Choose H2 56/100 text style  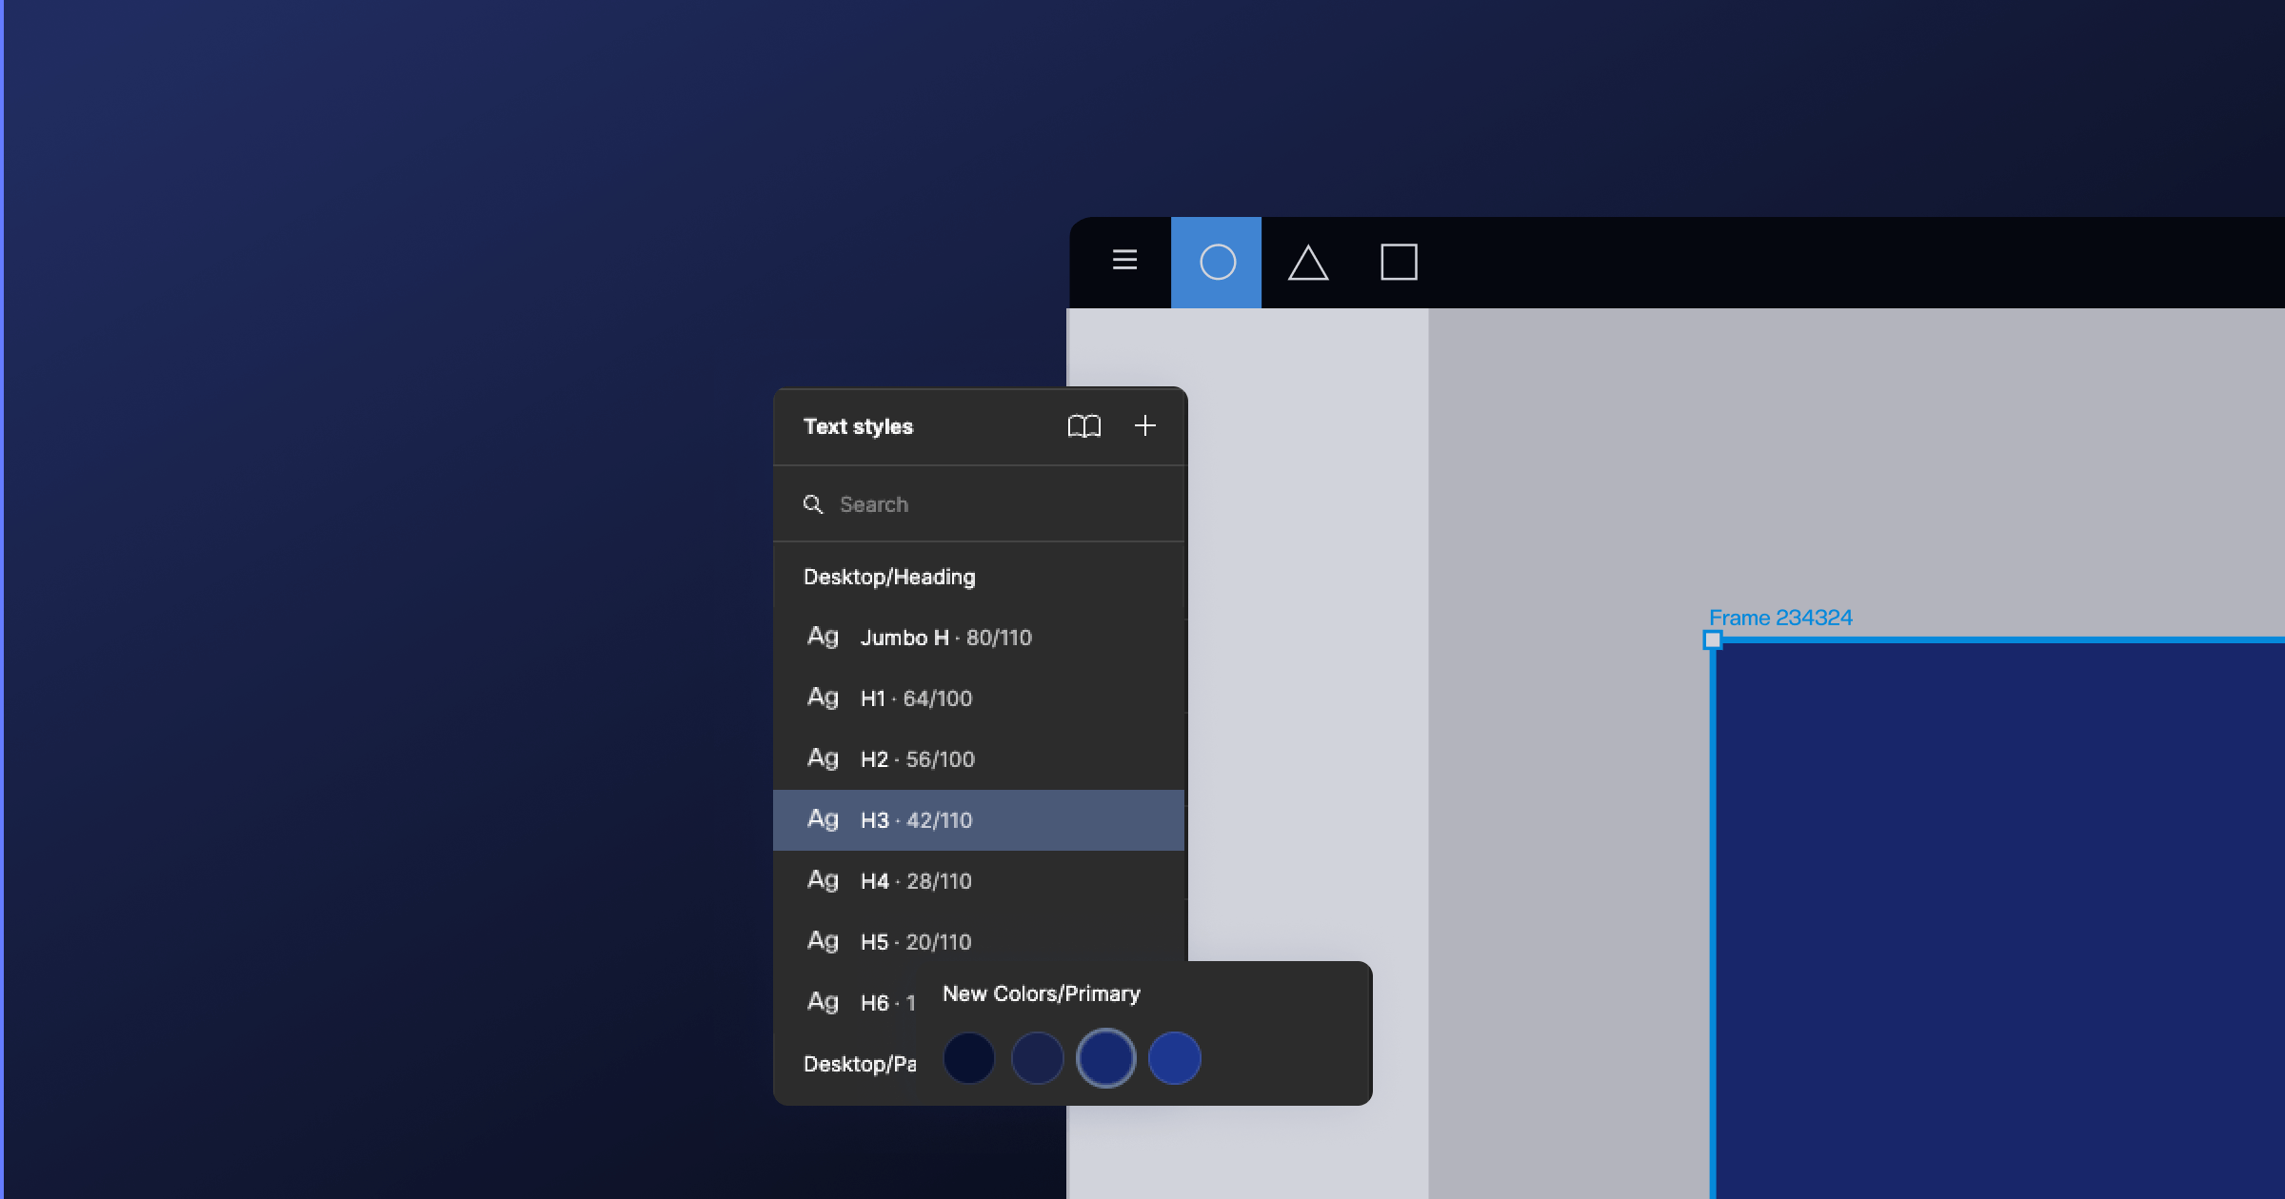[x=979, y=759]
